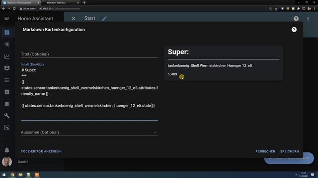318x178 pixels.
Task: Open Developer Tools wrench icon
Action: coord(7,116)
